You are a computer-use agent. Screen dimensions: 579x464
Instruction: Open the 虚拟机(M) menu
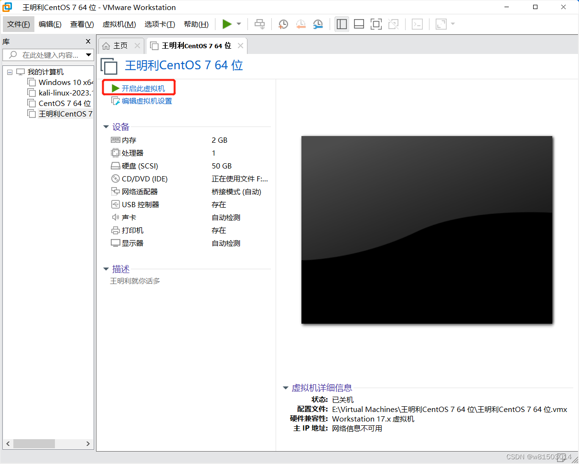(119, 24)
